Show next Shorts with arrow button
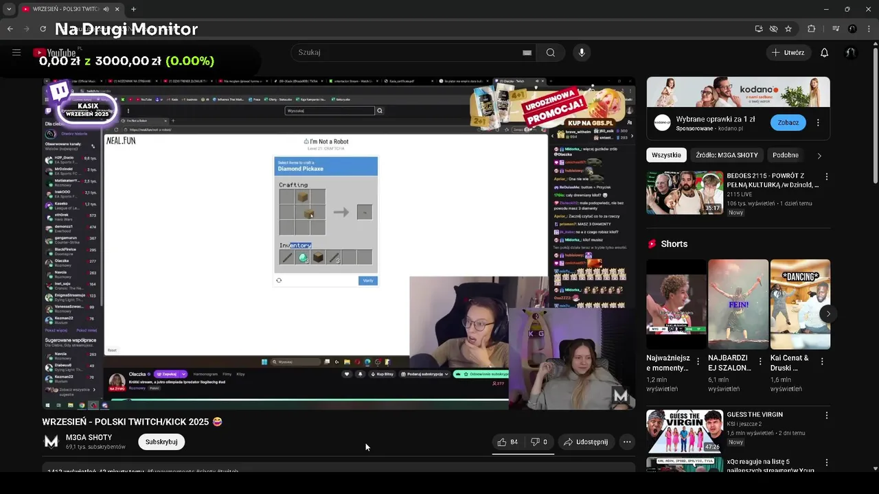The image size is (879, 494). coord(828,314)
